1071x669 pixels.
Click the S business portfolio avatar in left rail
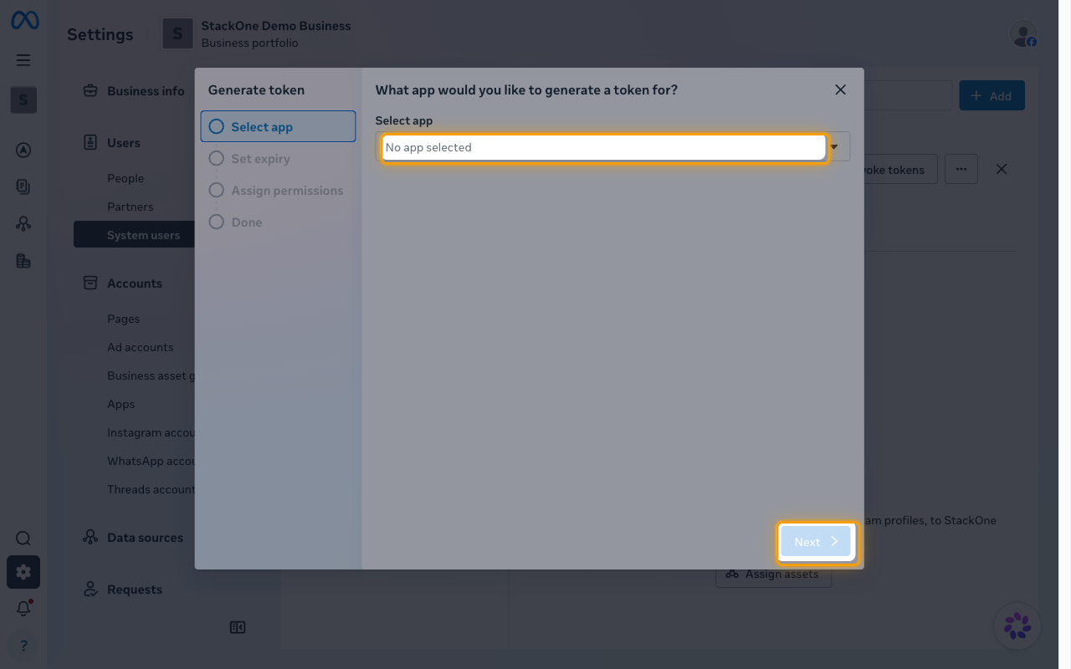tap(23, 100)
